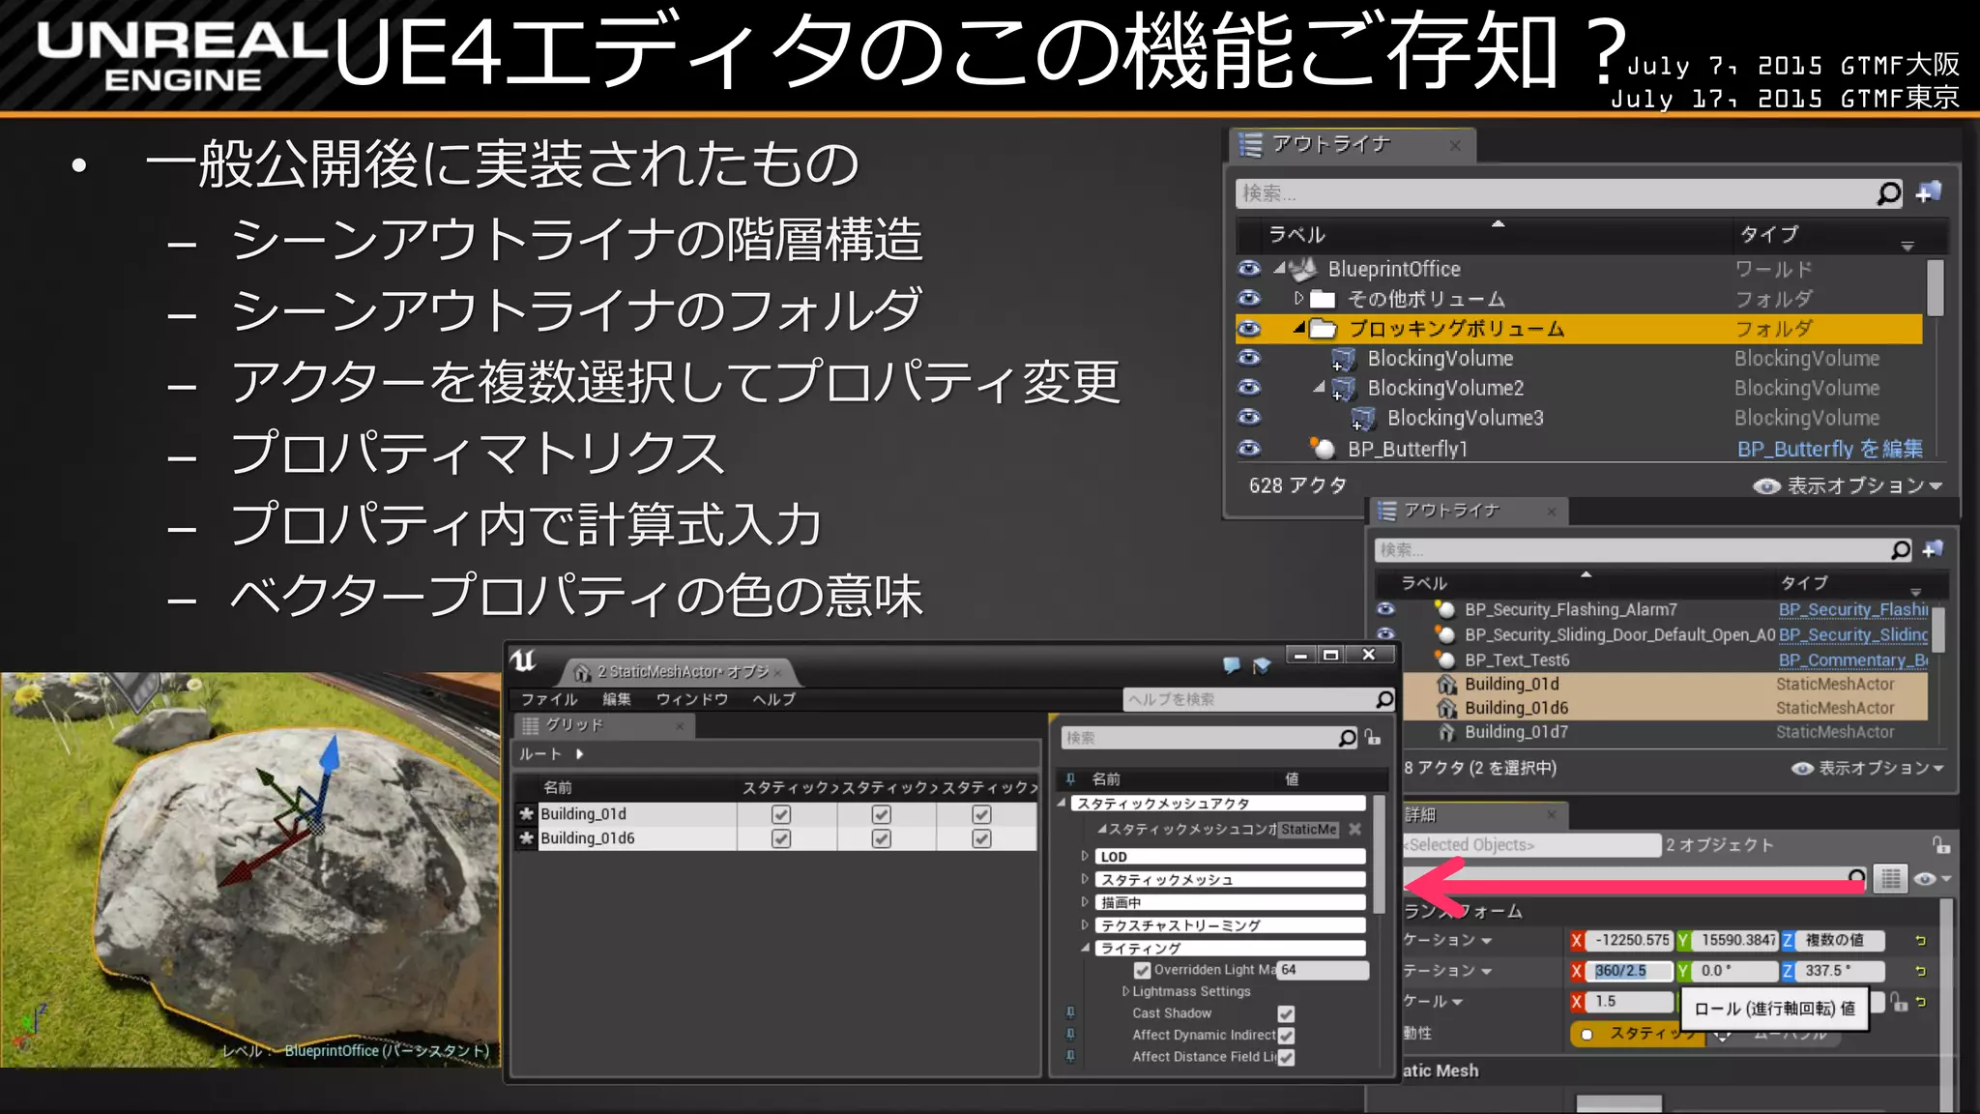The width and height of the screenshot is (1980, 1114).
Task: Click the rock viewport thumbnail
Action: pyautogui.click(x=250, y=870)
